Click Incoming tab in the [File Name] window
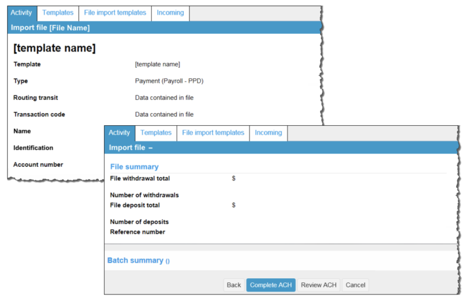 [170, 13]
